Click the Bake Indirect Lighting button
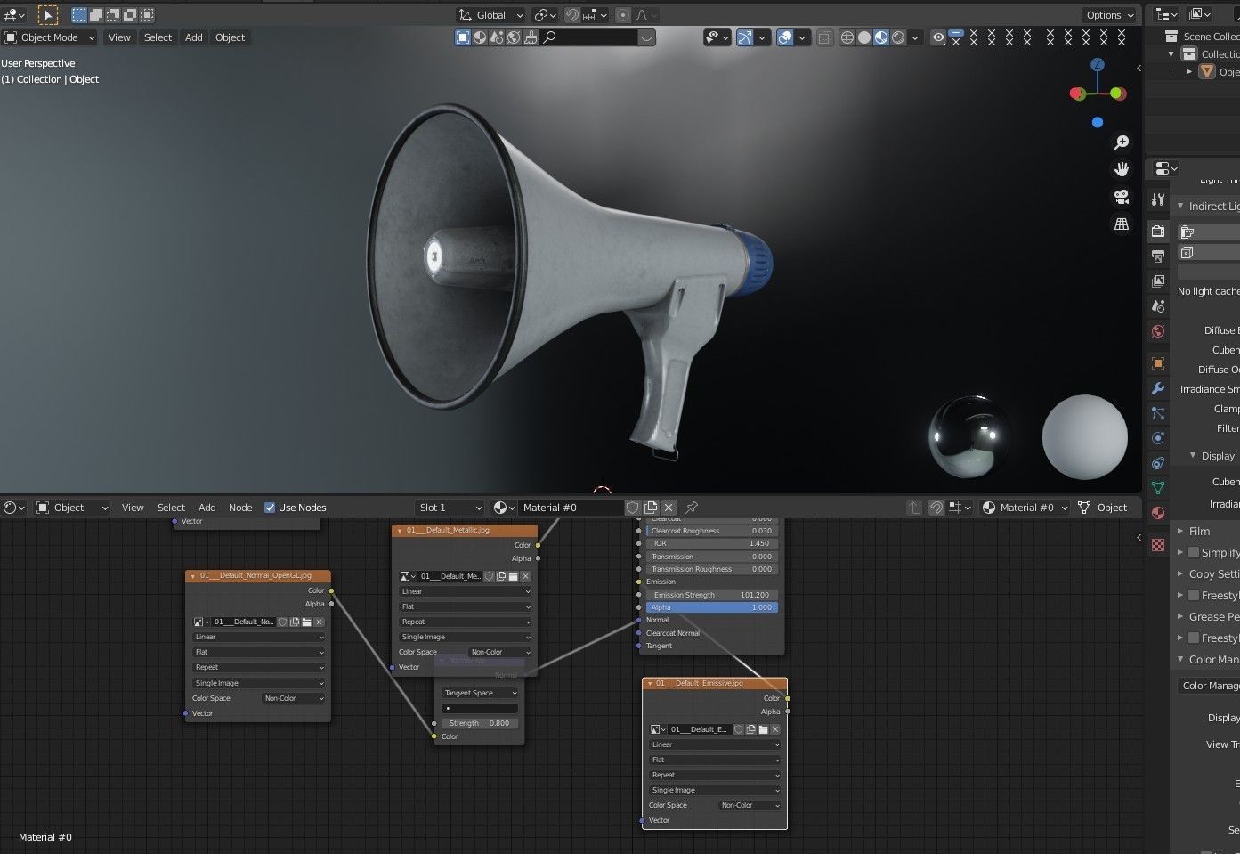Screen dimensions: 1240x854 1209,232
